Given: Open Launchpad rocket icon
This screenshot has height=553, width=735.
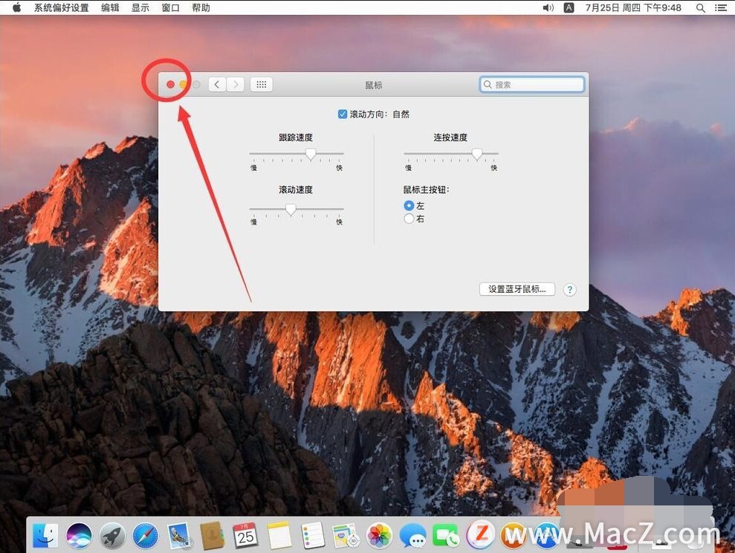Looking at the screenshot, I should coord(112,535).
